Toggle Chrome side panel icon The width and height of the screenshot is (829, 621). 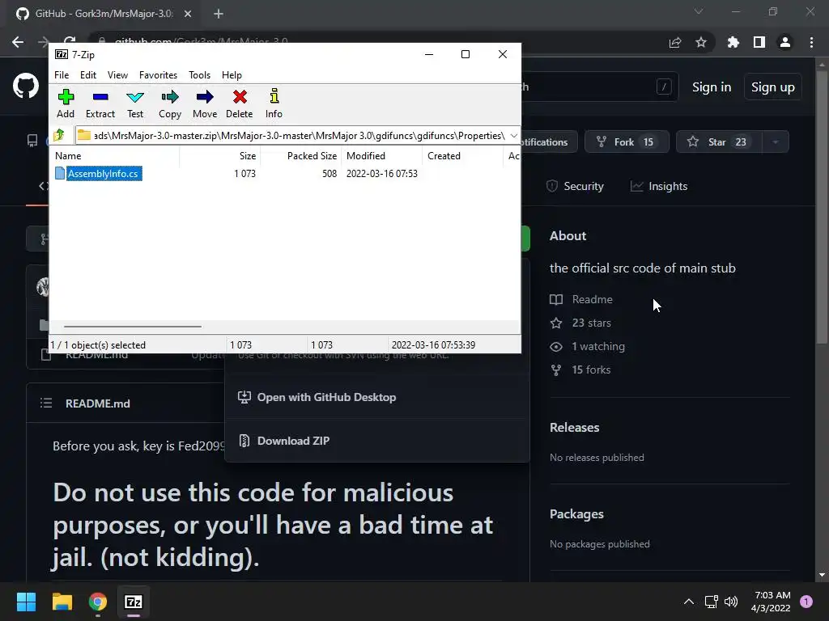[759, 42]
